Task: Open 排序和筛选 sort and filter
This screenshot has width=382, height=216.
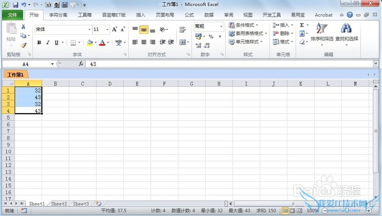Action: point(322,34)
